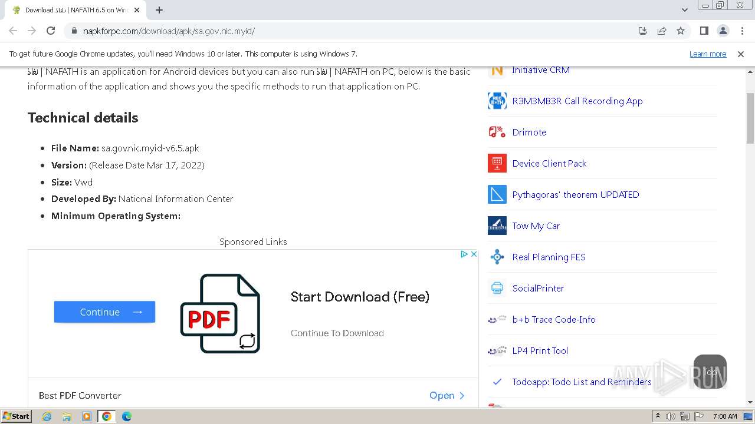Image resolution: width=755 pixels, height=424 pixels.
Task: Click the file name sa.gov.nic.myid-v6.5.apk text
Action: pos(150,148)
